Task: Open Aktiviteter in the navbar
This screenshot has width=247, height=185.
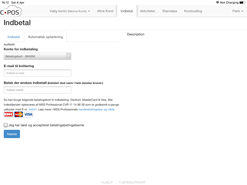Action: point(148,11)
